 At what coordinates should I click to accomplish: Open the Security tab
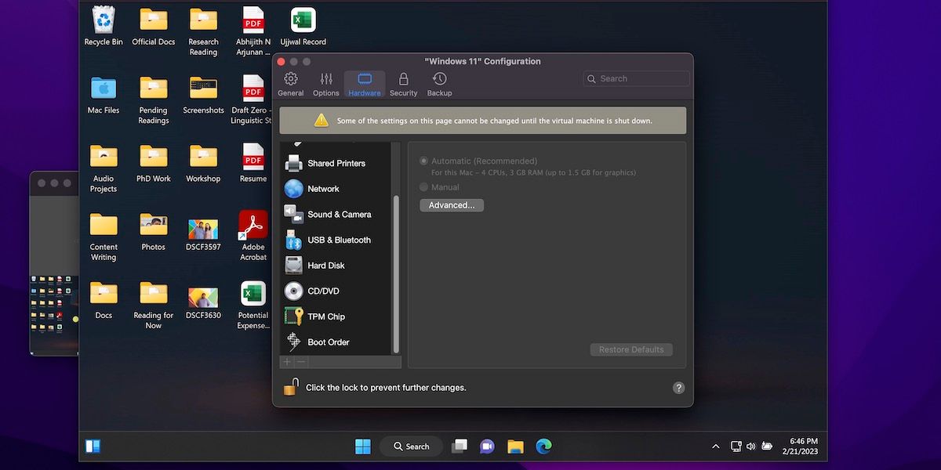[x=403, y=85]
